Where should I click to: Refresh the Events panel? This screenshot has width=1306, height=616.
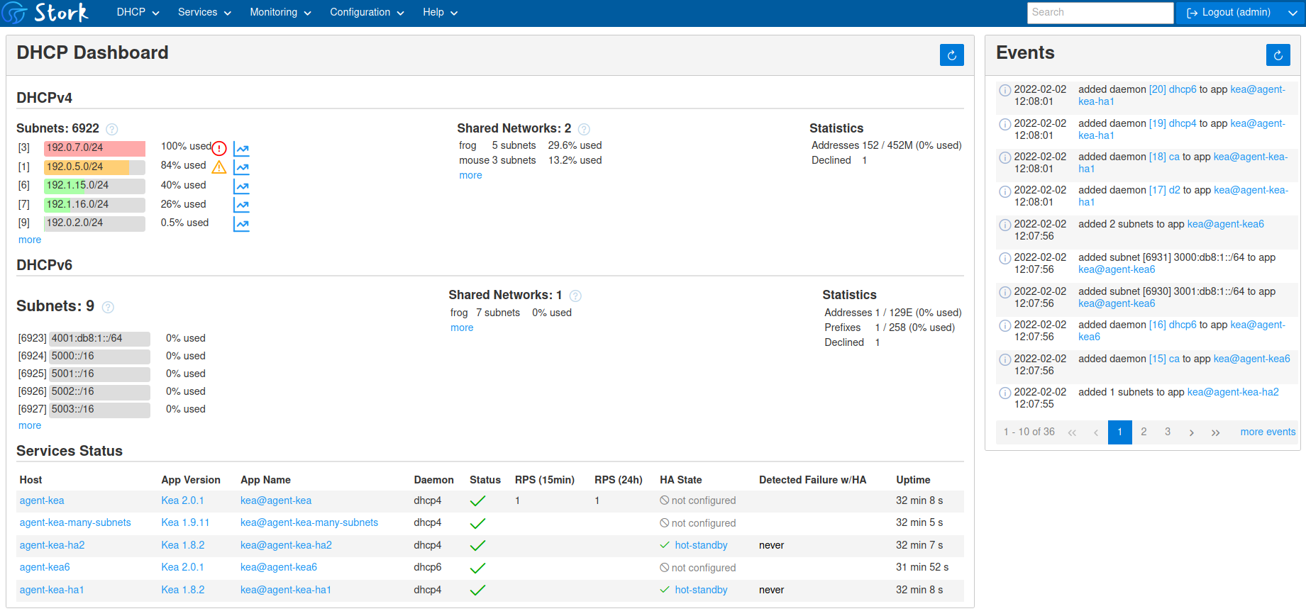click(x=1278, y=55)
